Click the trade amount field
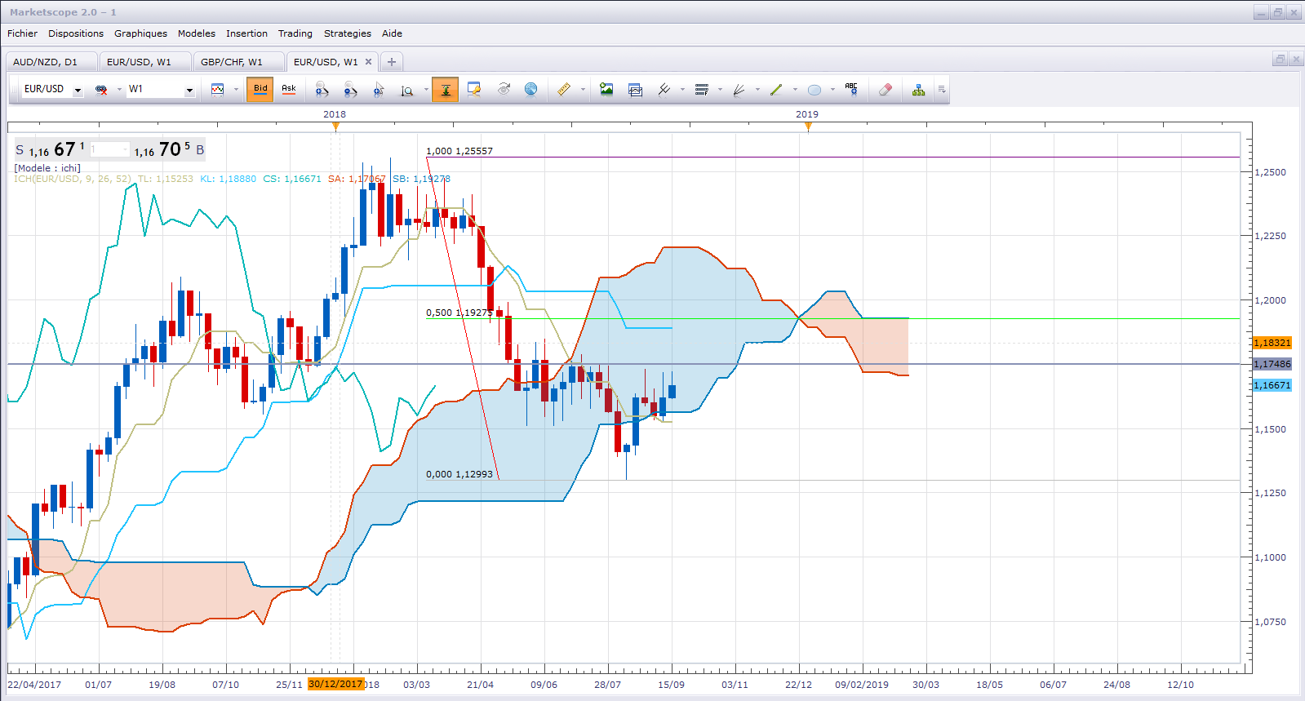 tap(109, 149)
